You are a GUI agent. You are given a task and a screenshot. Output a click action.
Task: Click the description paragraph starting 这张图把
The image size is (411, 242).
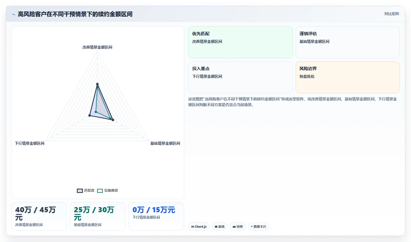coord(292,102)
